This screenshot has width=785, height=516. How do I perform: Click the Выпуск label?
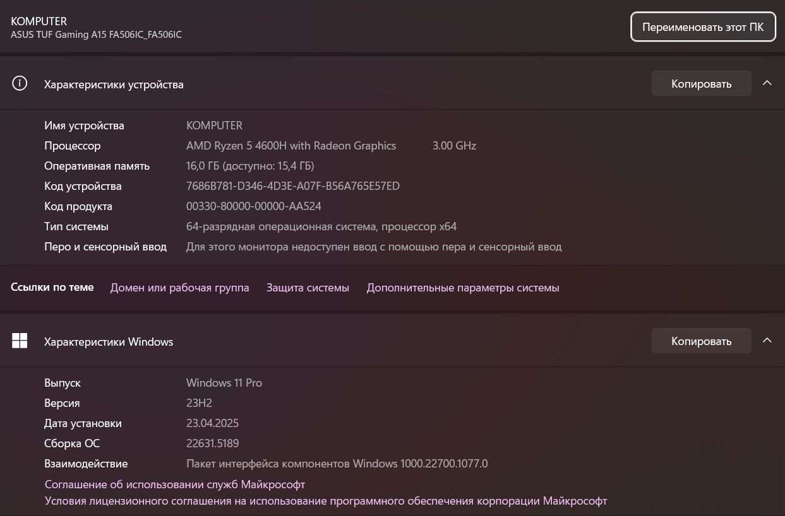(63, 383)
